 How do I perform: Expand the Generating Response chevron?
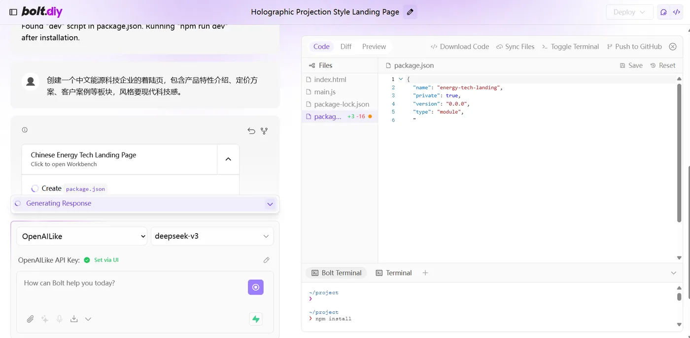(270, 204)
